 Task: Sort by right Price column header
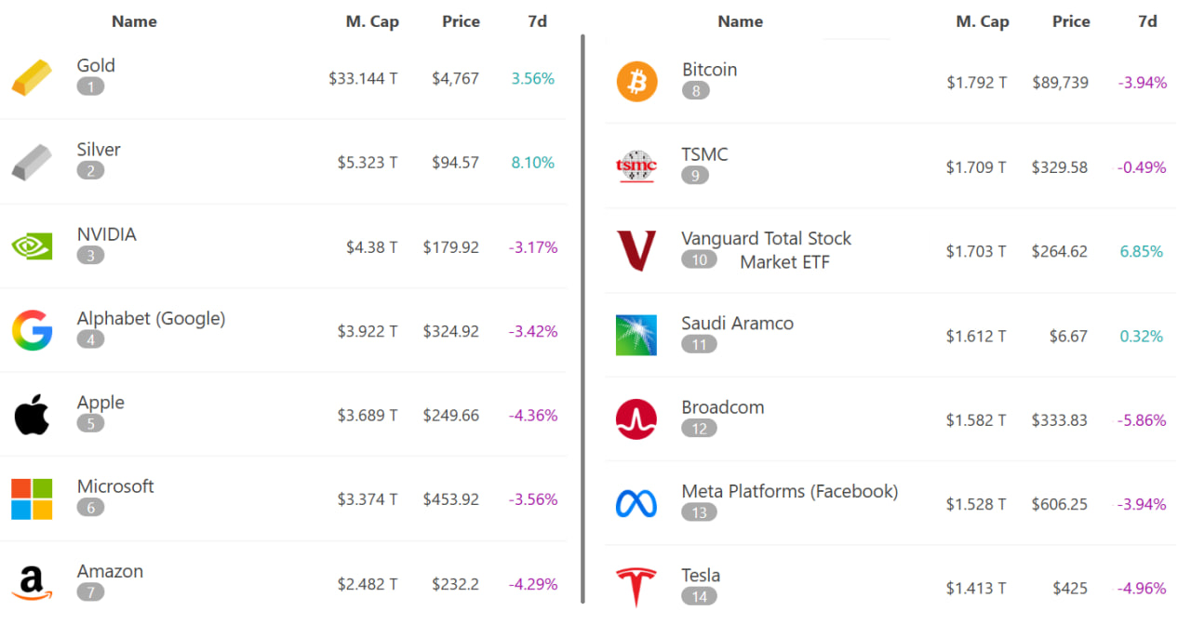(1071, 21)
